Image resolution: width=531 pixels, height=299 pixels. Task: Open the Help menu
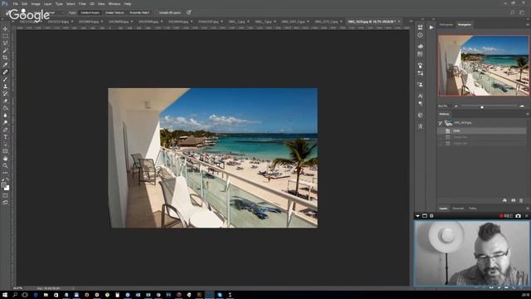click(127, 3)
